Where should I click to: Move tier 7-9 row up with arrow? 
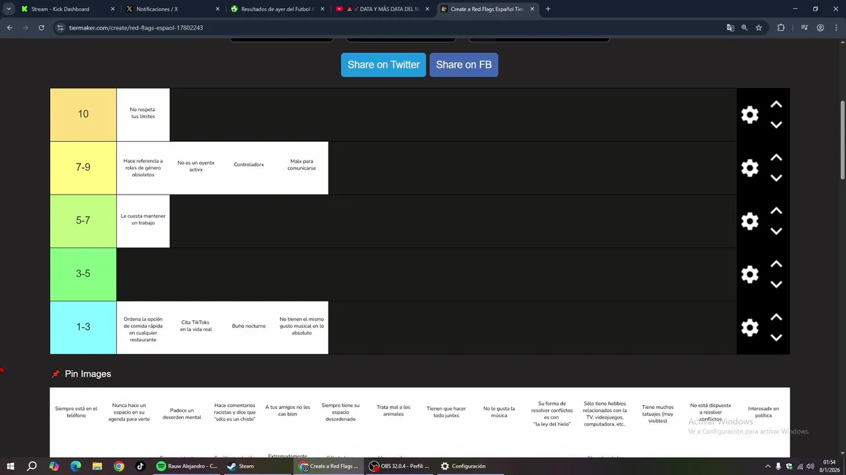click(777, 158)
